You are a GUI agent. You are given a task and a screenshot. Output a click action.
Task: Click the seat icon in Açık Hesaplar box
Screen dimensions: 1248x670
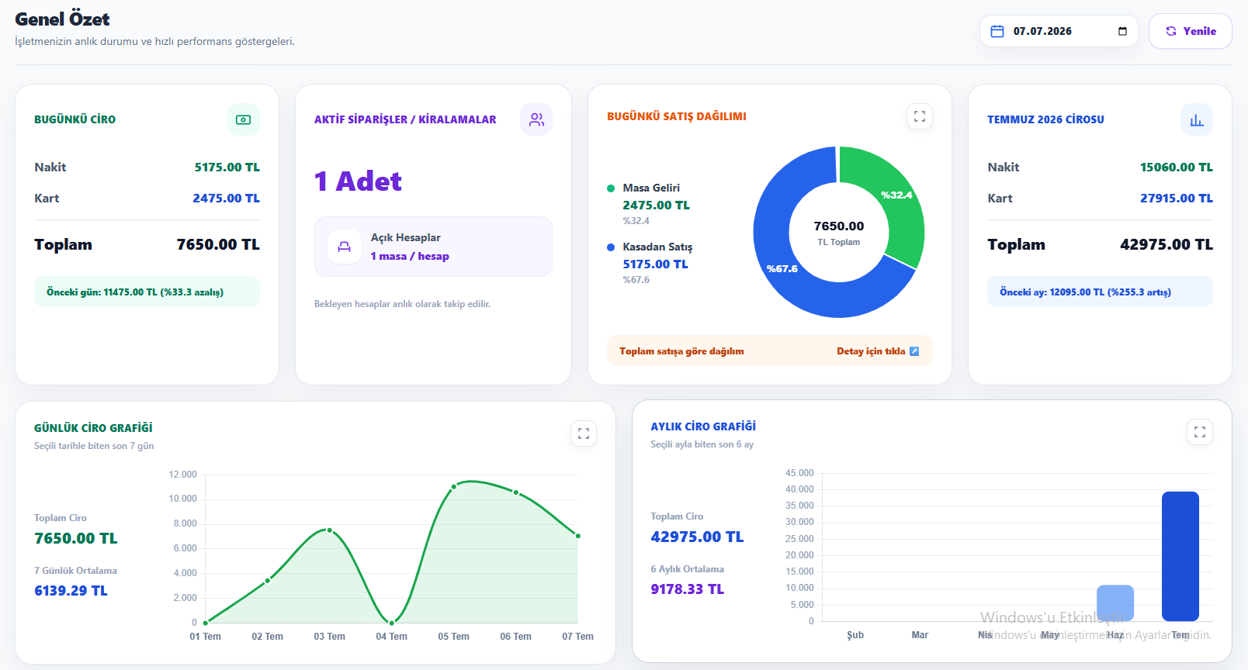point(344,247)
